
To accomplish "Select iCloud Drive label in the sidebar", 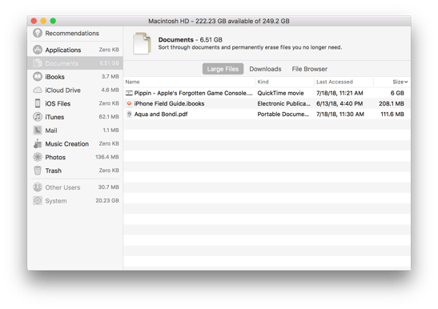I will (x=62, y=90).
